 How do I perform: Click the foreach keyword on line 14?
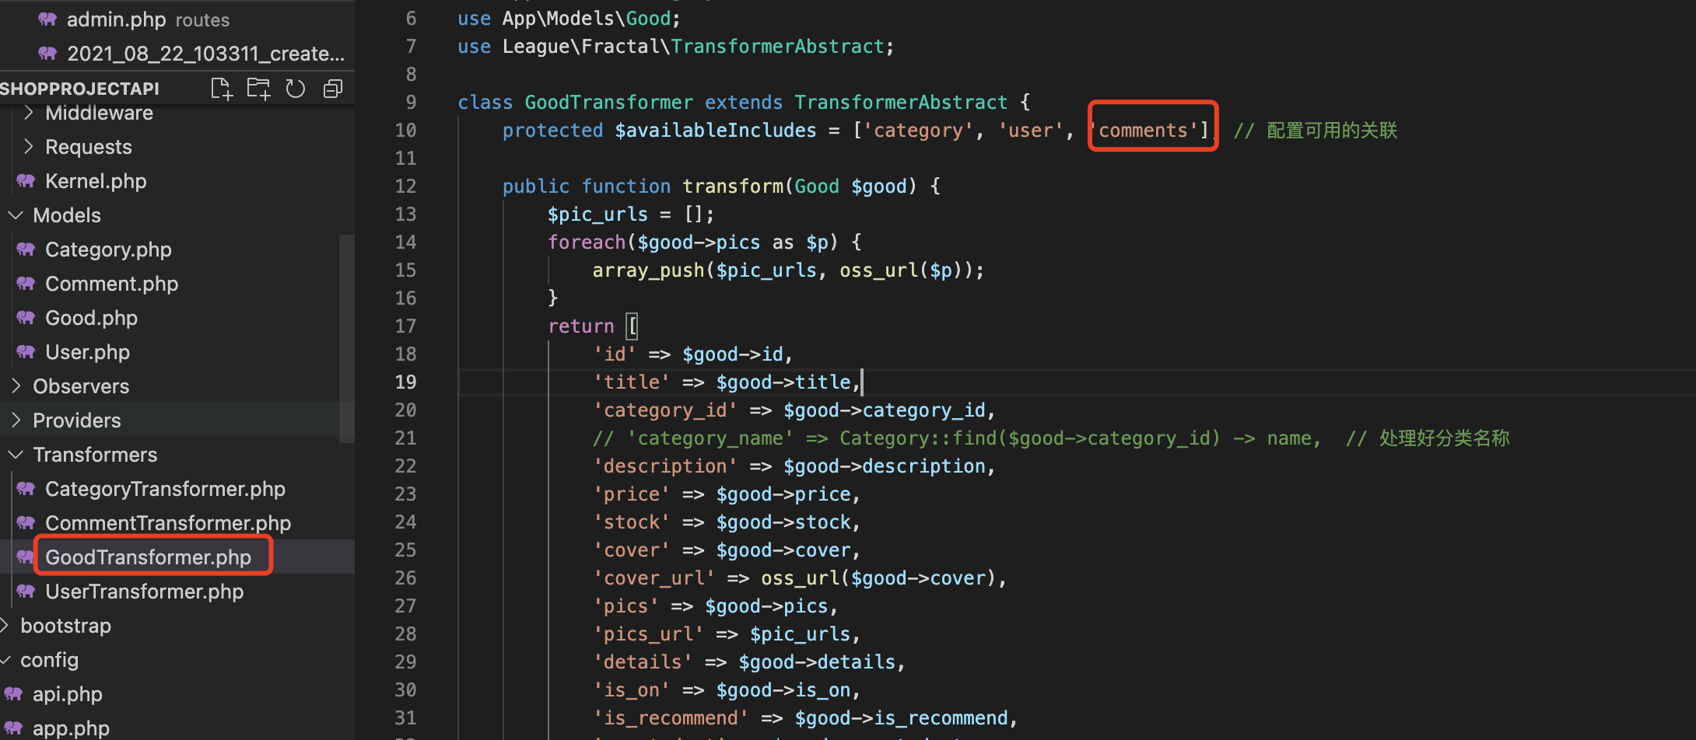(x=587, y=242)
